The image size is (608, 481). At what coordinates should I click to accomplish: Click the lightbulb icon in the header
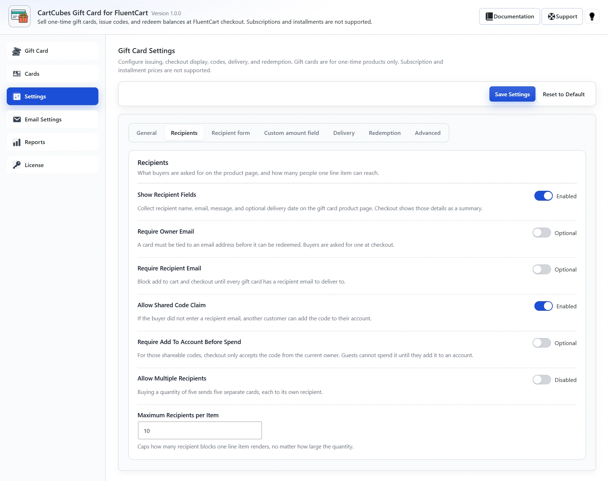592,16
